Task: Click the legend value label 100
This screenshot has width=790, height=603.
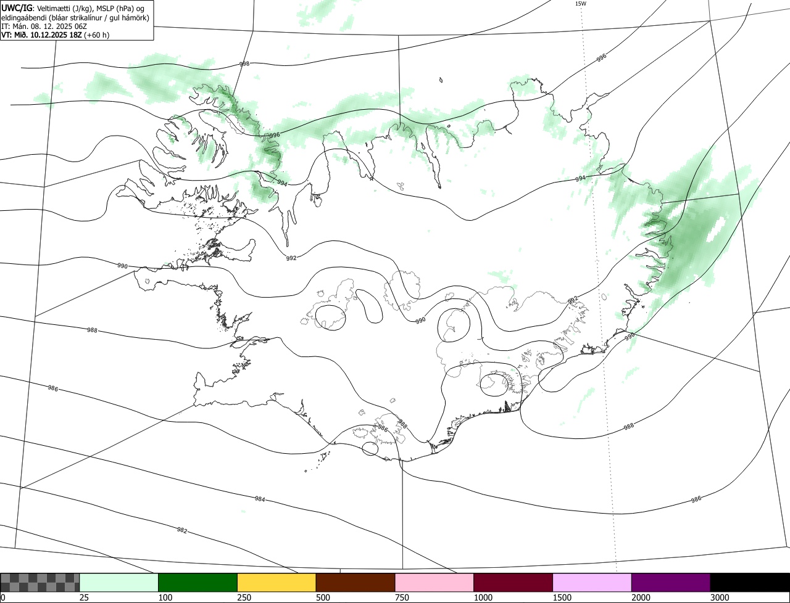Action: click(165, 597)
